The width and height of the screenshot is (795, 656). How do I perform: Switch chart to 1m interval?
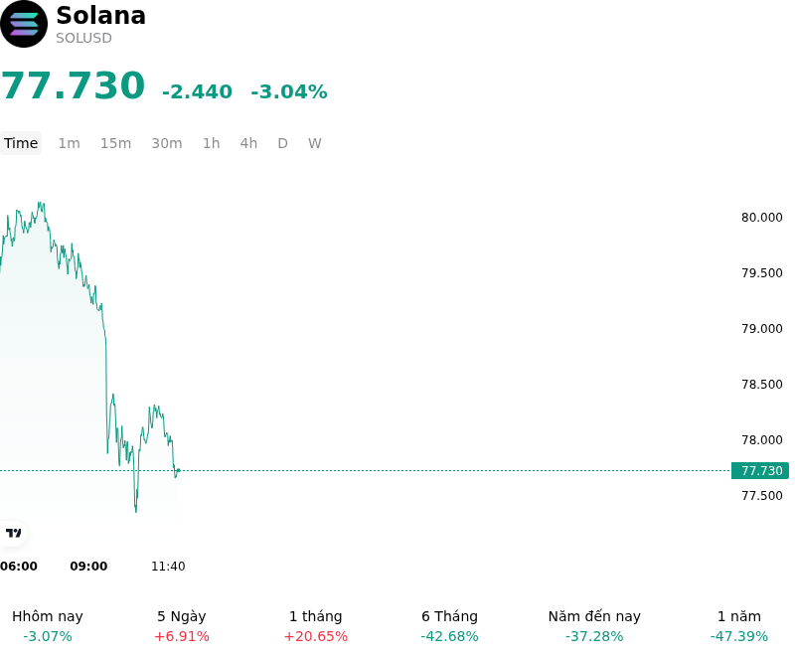pos(69,143)
